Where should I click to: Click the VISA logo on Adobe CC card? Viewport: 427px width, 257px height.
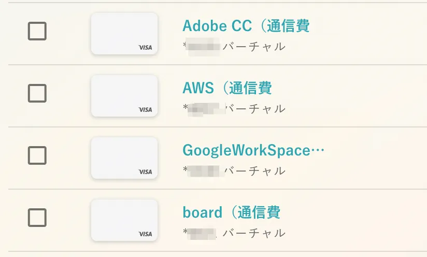point(146,48)
